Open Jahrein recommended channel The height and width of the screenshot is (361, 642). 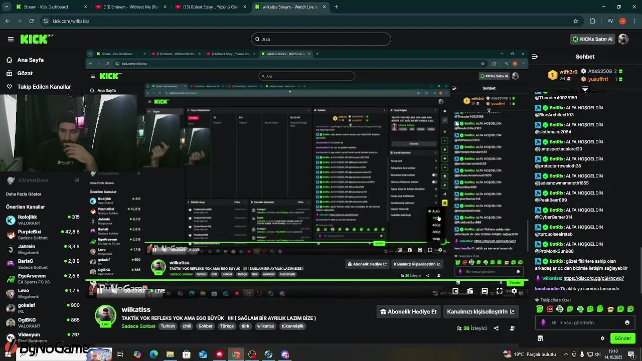coord(43,249)
